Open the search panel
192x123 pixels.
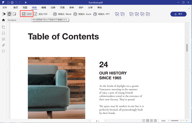(x=3, y=51)
